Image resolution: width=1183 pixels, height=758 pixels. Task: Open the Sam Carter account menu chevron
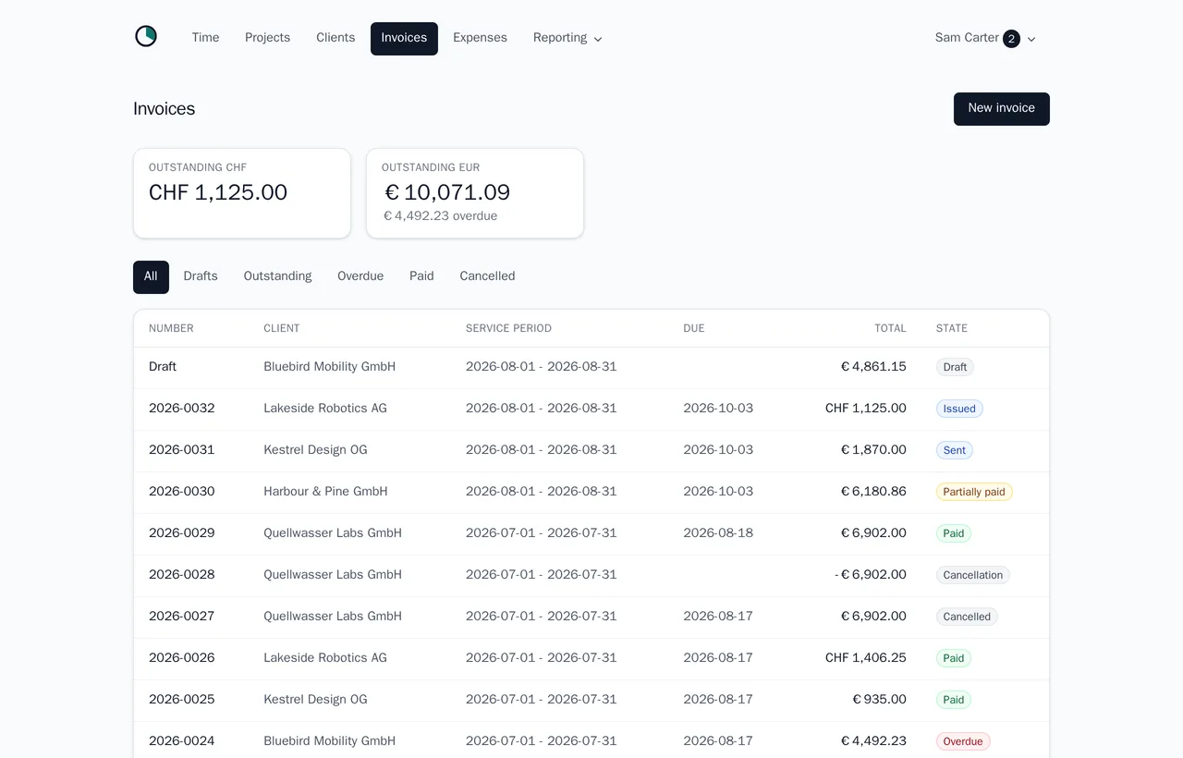(x=1031, y=39)
